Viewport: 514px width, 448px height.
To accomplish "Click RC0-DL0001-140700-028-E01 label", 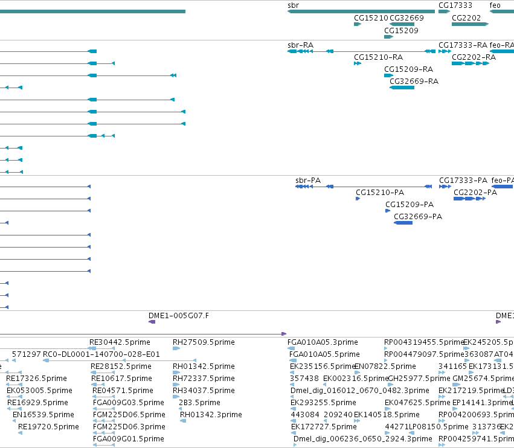I will (101, 354).
